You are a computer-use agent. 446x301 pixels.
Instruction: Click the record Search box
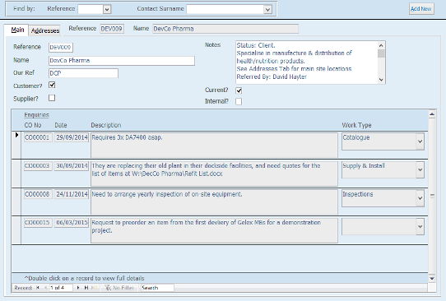[157, 288]
